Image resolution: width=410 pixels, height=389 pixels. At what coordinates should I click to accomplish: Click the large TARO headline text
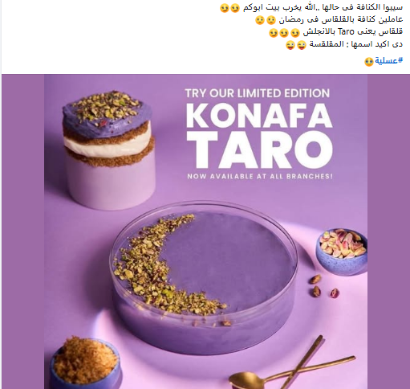click(x=260, y=150)
